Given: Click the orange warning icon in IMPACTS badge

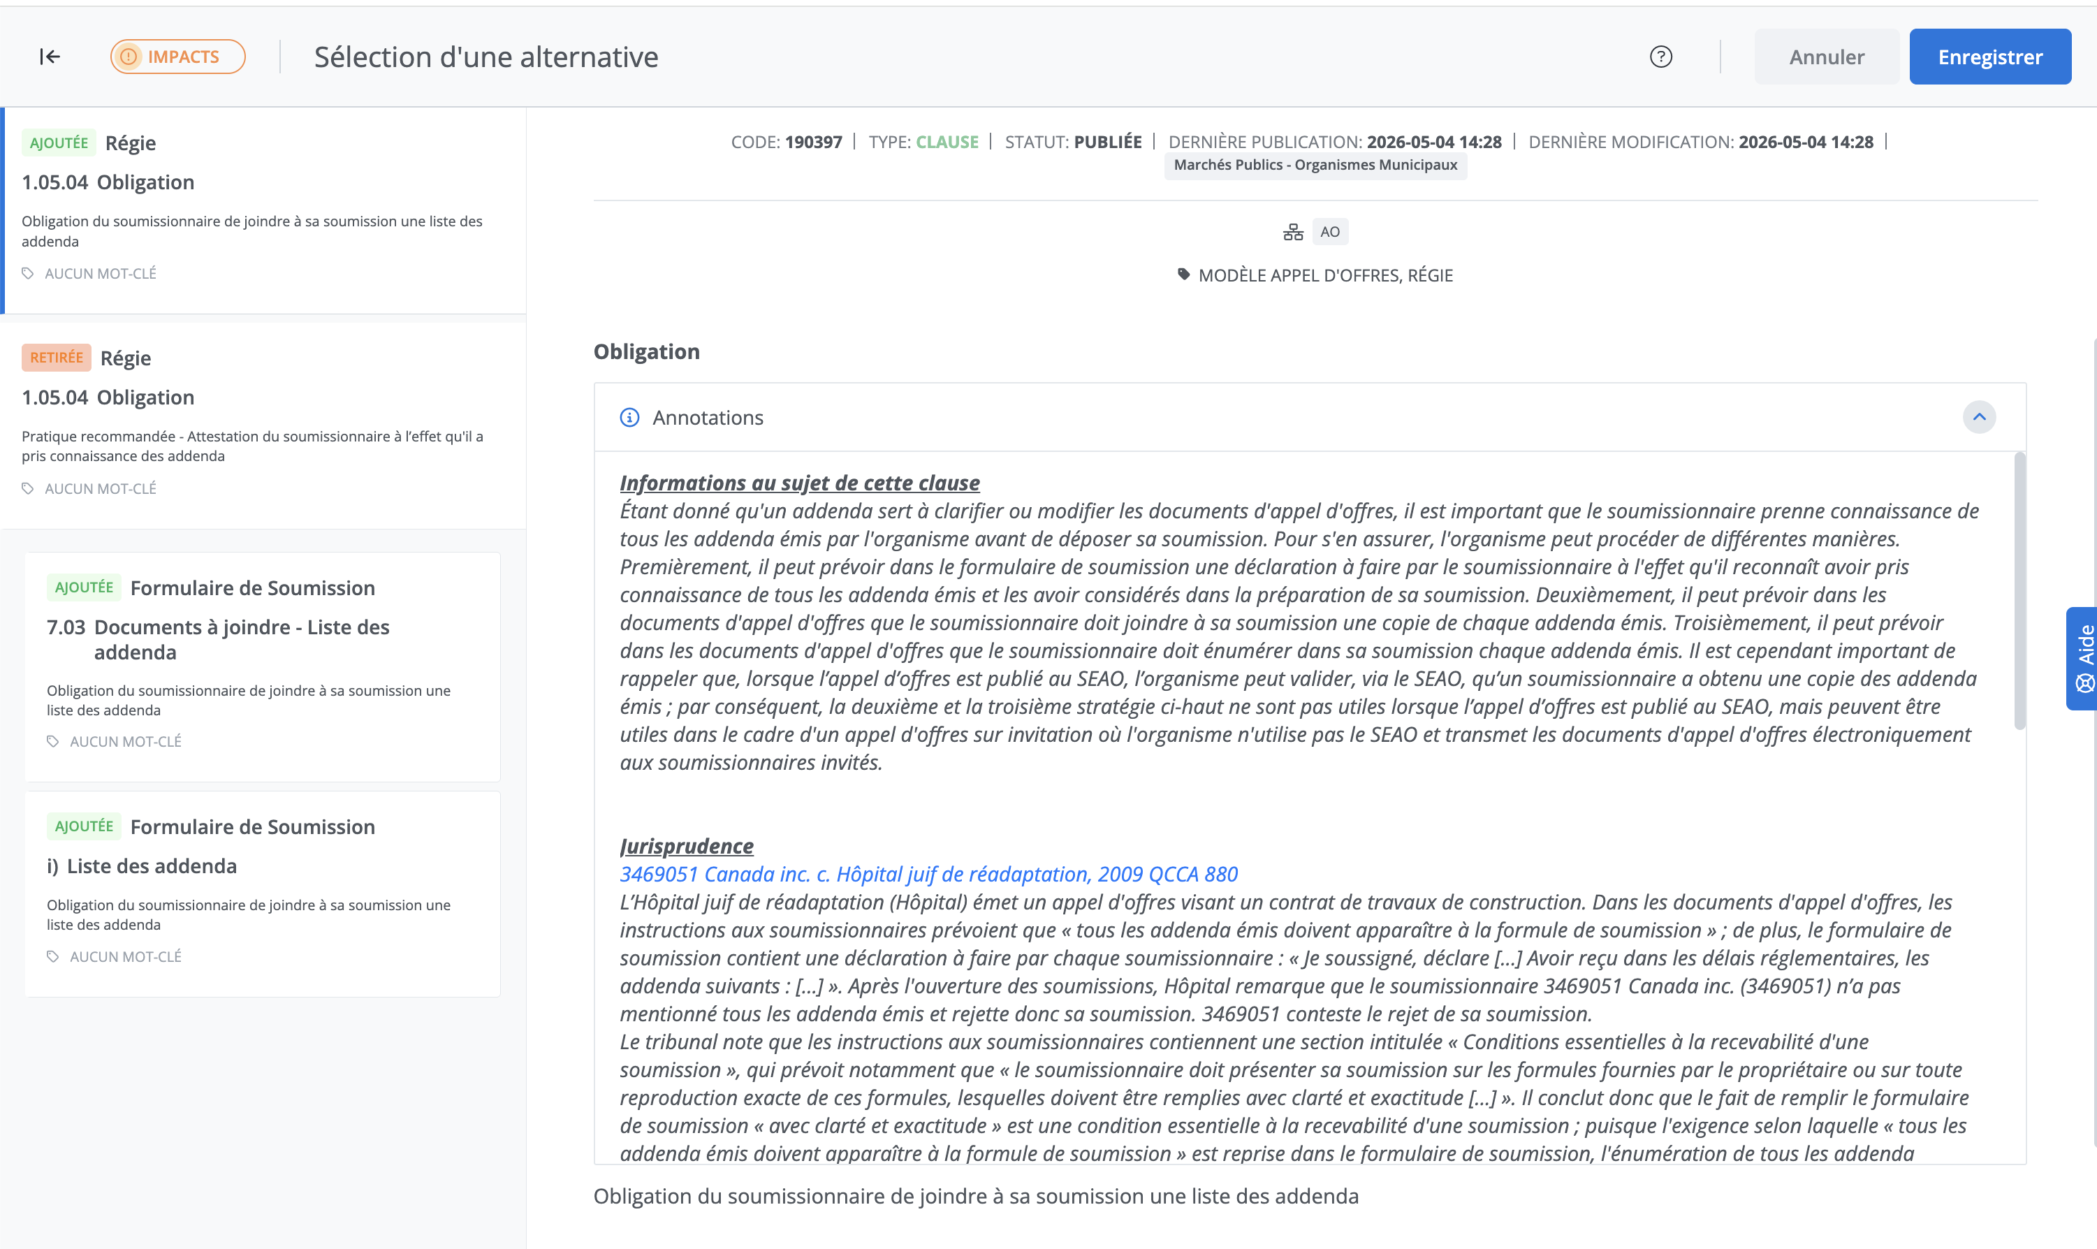Looking at the screenshot, I should point(129,57).
